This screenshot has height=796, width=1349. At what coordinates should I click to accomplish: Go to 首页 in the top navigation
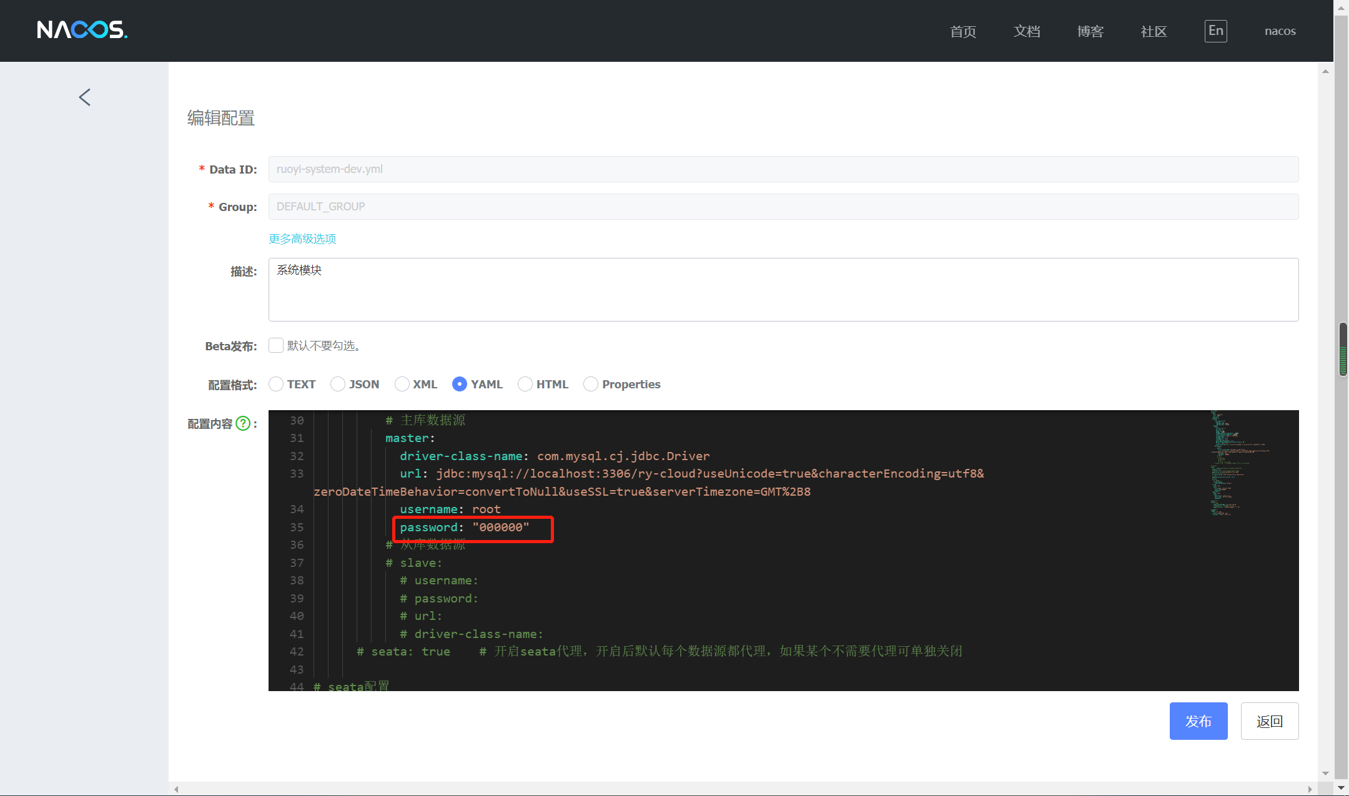[x=963, y=31]
